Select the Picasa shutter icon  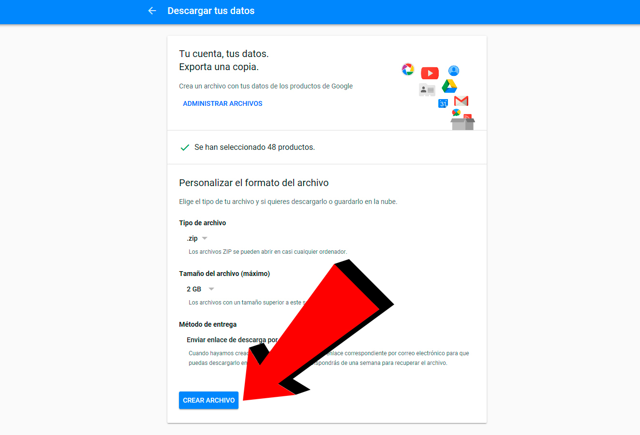(408, 69)
